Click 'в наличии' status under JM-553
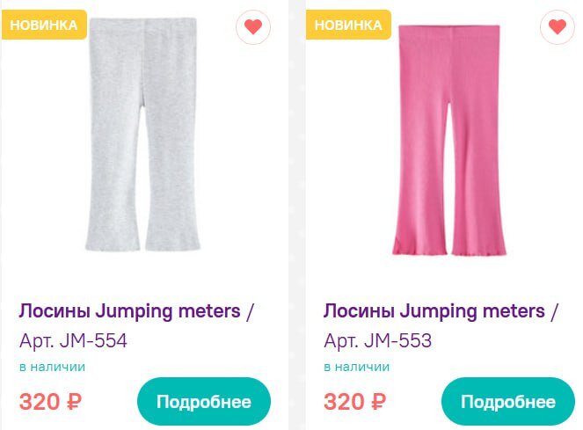583x430 pixels. [356, 367]
